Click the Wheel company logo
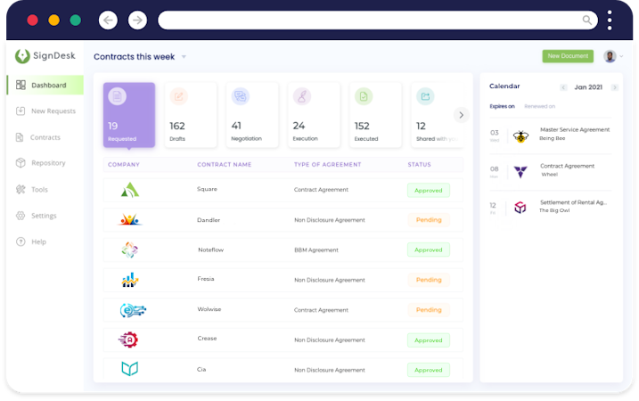This screenshot has width=639, height=401. [x=520, y=172]
